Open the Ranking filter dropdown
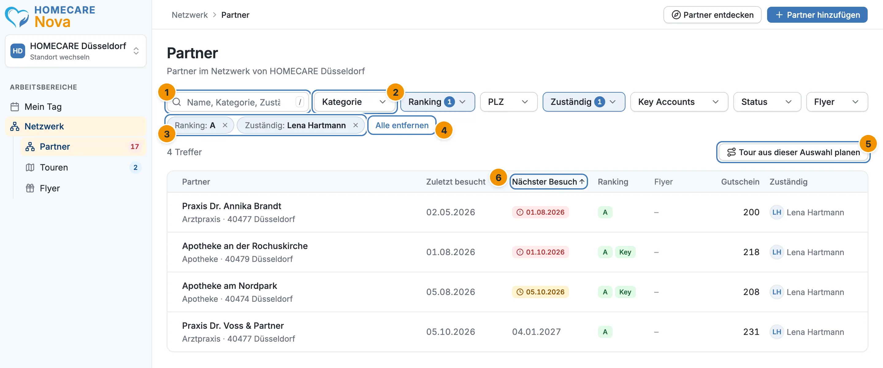 click(438, 102)
